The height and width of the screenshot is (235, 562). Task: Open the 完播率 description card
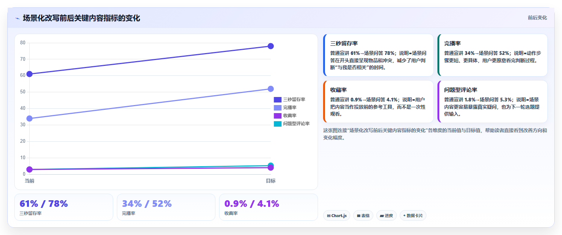tap(492, 55)
